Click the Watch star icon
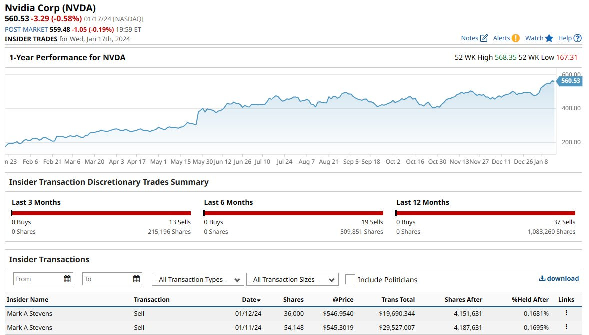Viewport: 589px width, 335px height. (549, 38)
